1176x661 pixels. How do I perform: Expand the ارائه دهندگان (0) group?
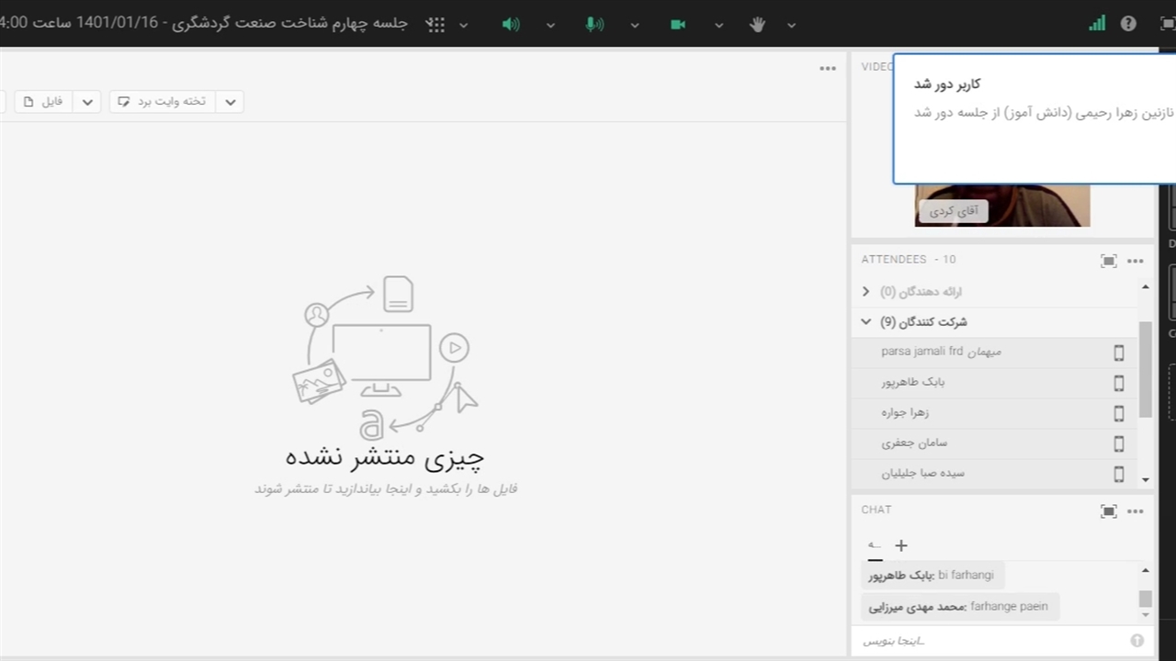coord(865,291)
